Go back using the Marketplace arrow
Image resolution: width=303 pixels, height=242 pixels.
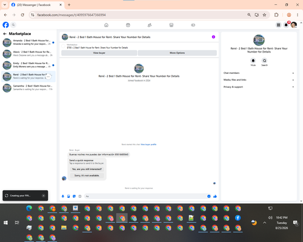(5, 34)
